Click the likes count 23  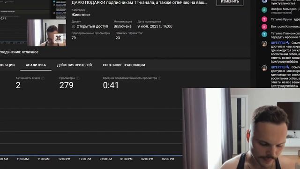(x=118, y=38)
